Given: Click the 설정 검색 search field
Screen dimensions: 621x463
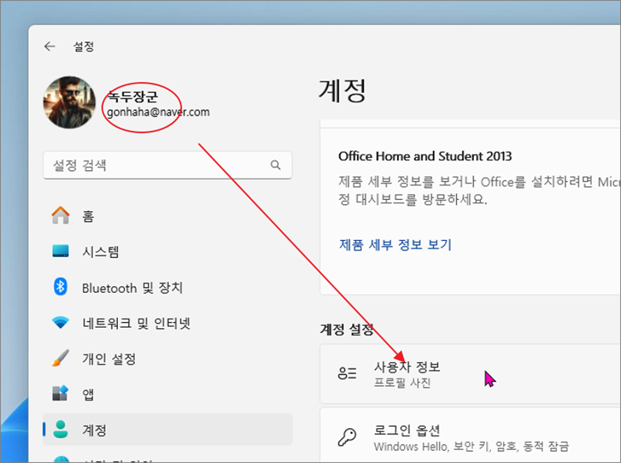Looking at the screenshot, I should (168, 165).
